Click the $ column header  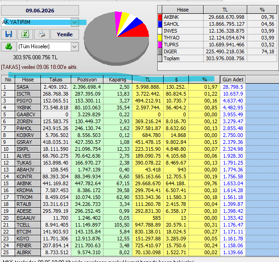(176, 80)
